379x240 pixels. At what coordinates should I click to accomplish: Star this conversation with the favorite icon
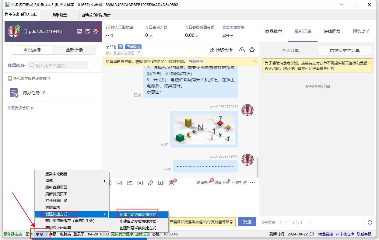[x=252, y=50]
